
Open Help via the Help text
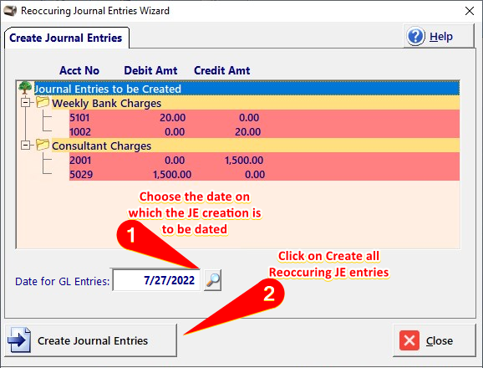coord(441,37)
